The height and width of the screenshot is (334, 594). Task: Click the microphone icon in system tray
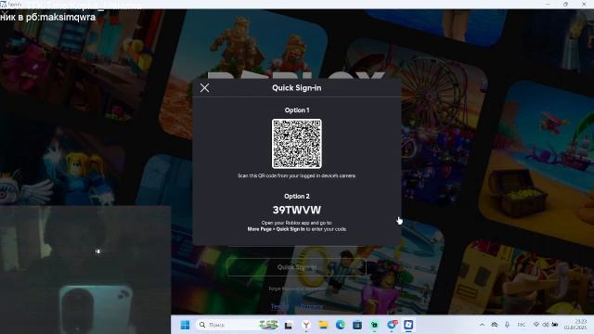click(507, 325)
